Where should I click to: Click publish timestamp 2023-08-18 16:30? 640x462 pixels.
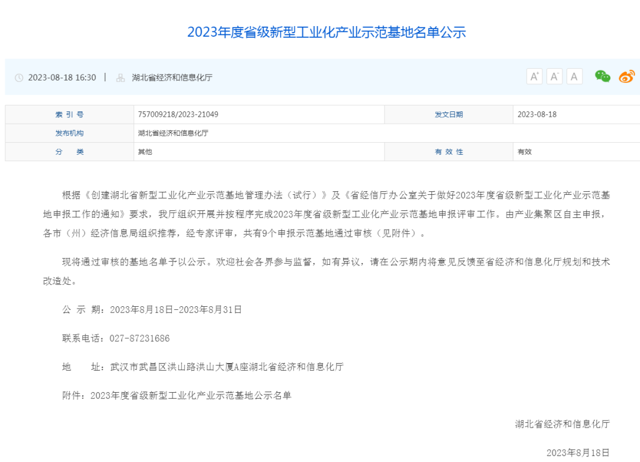tap(62, 78)
